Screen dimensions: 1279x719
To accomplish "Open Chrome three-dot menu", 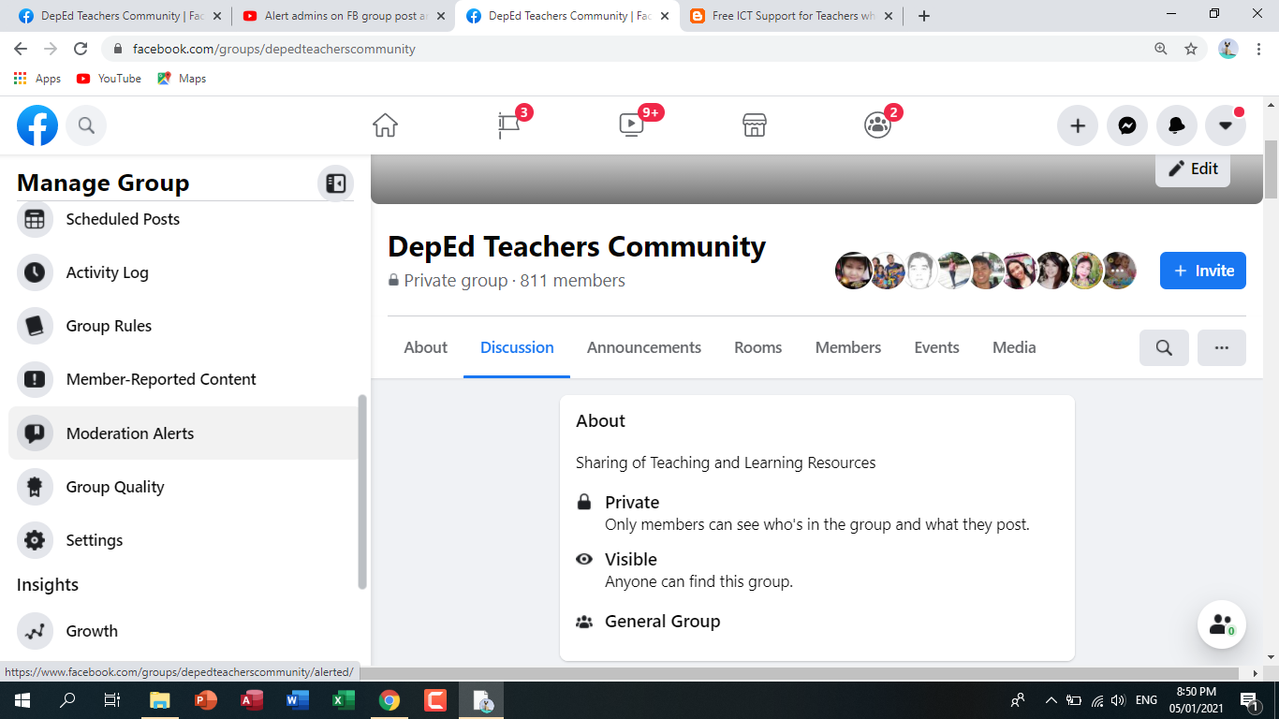I will (x=1258, y=49).
